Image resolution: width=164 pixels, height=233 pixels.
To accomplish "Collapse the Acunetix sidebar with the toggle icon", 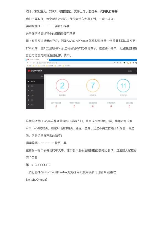I will 42,77.
